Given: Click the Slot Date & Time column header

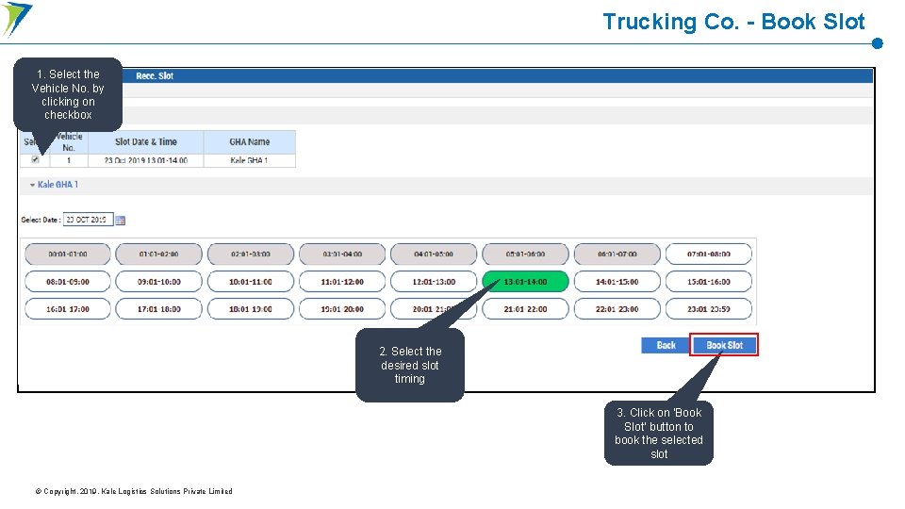Looking at the screenshot, I should (x=146, y=142).
